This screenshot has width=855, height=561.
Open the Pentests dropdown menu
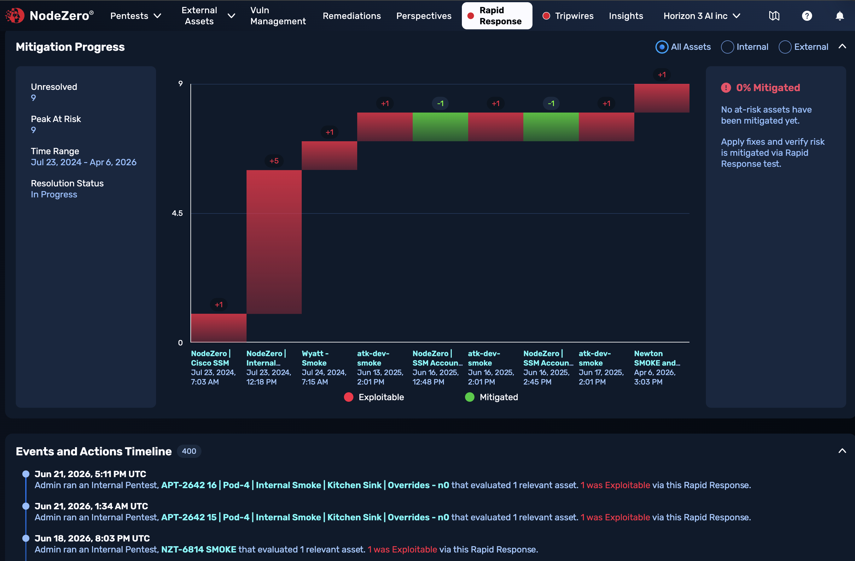pos(136,16)
